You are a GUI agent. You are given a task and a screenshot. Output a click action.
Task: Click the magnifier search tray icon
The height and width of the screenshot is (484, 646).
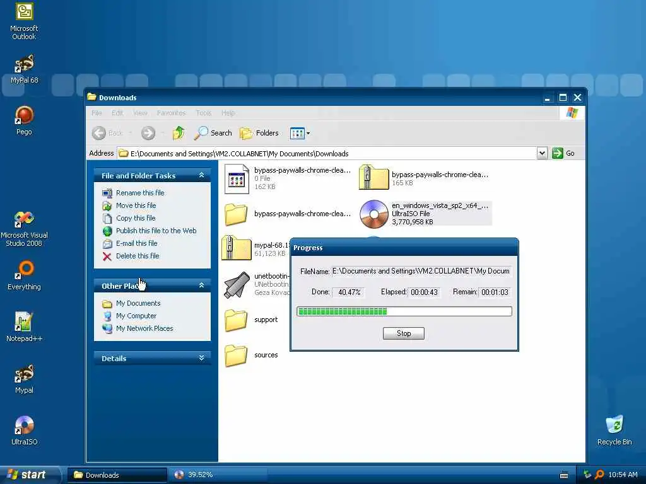click(599, 475)
